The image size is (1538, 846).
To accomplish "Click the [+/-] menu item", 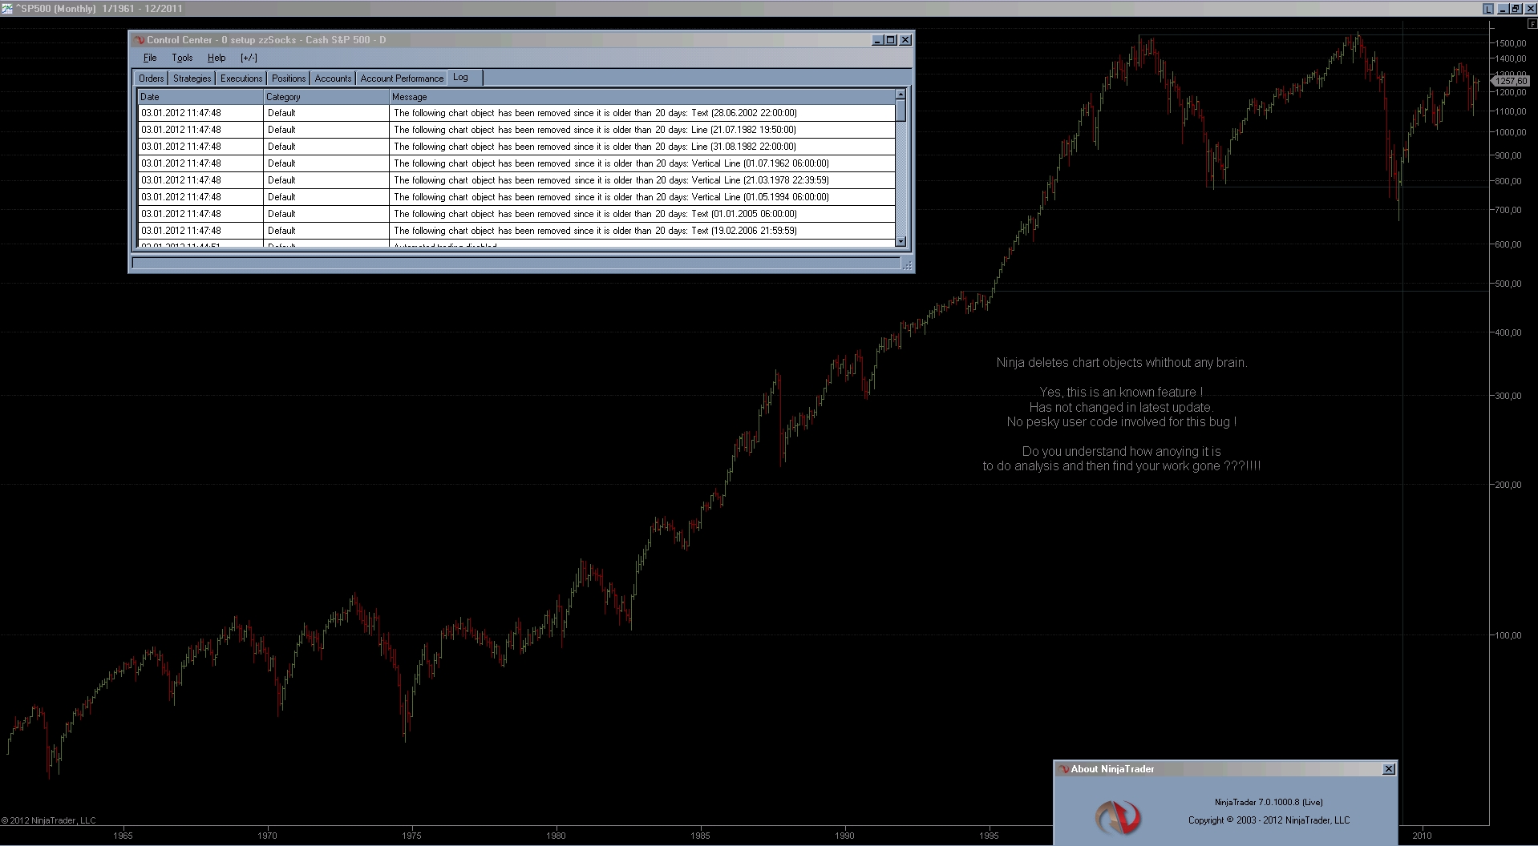I will pos(249,58).
